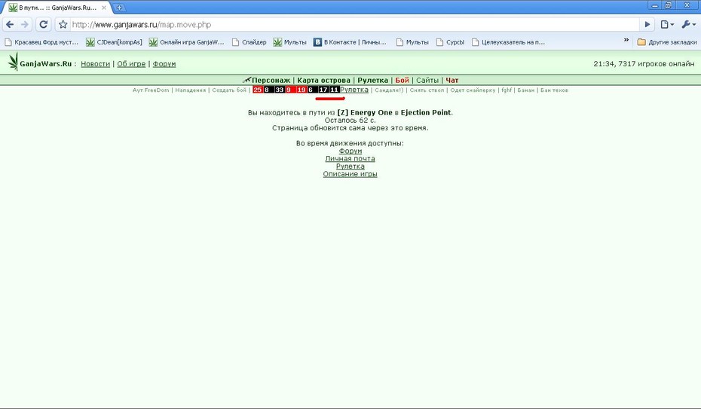Open a new tab with the plus button
Viewport: 701px width, 409px height.
119,8
